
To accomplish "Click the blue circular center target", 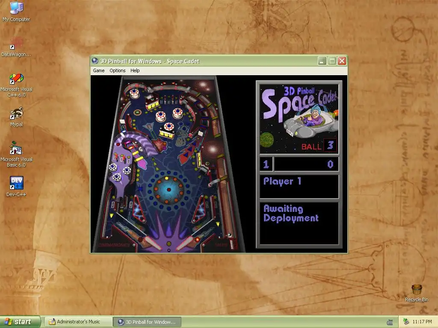I will 169,190.
